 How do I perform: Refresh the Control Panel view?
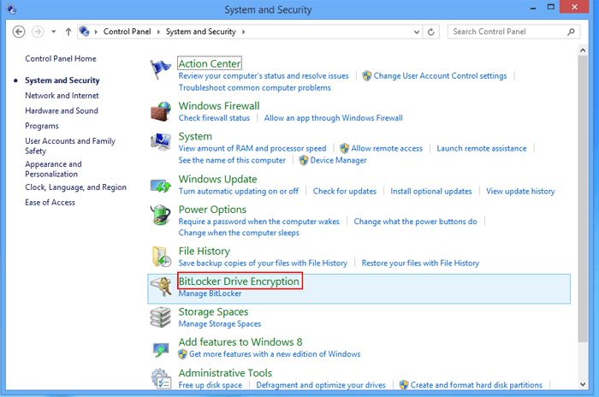pos(431,32)
